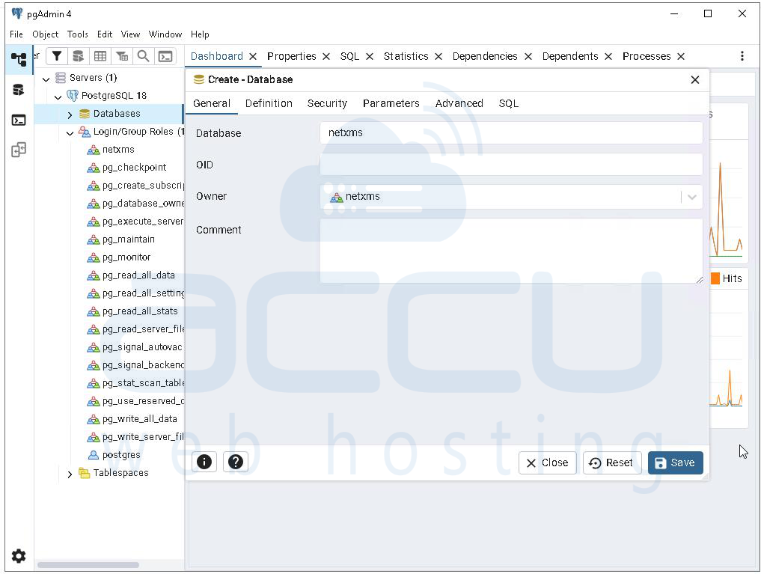Close the Create - Database dialog

click(695, 79)
